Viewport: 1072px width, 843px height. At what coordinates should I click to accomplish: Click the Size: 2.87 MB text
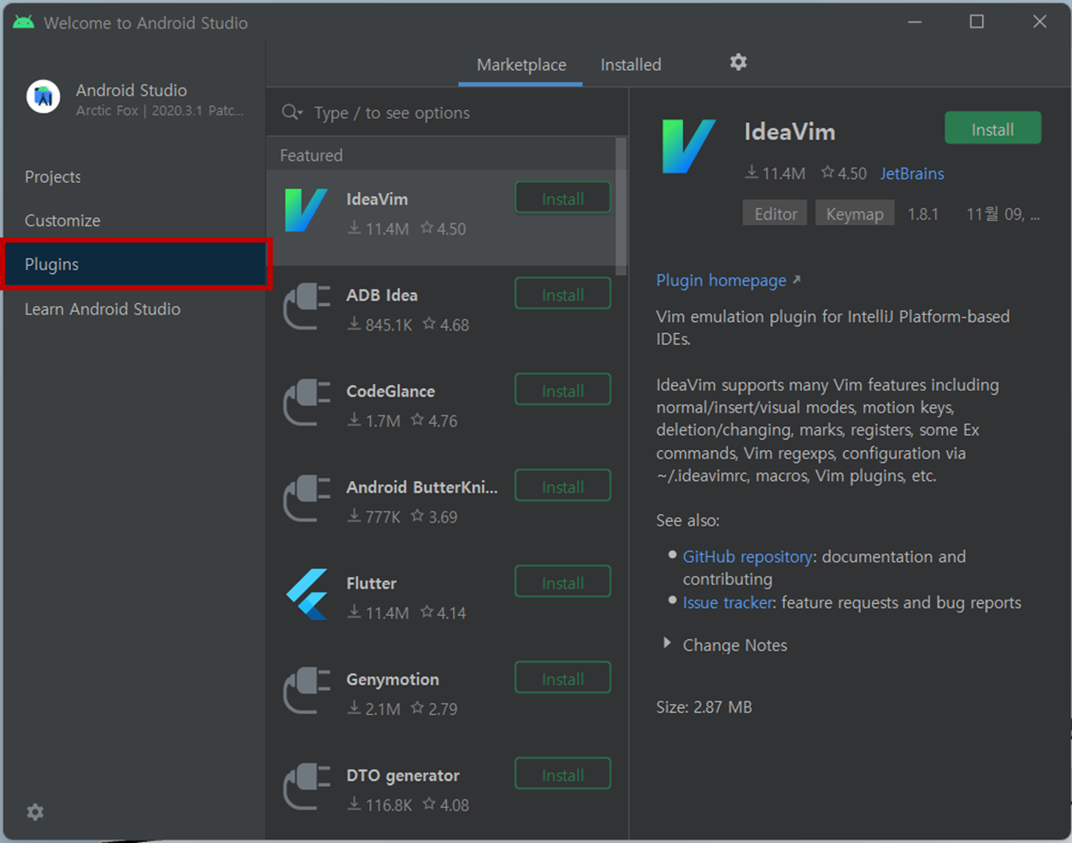(704, 707)
